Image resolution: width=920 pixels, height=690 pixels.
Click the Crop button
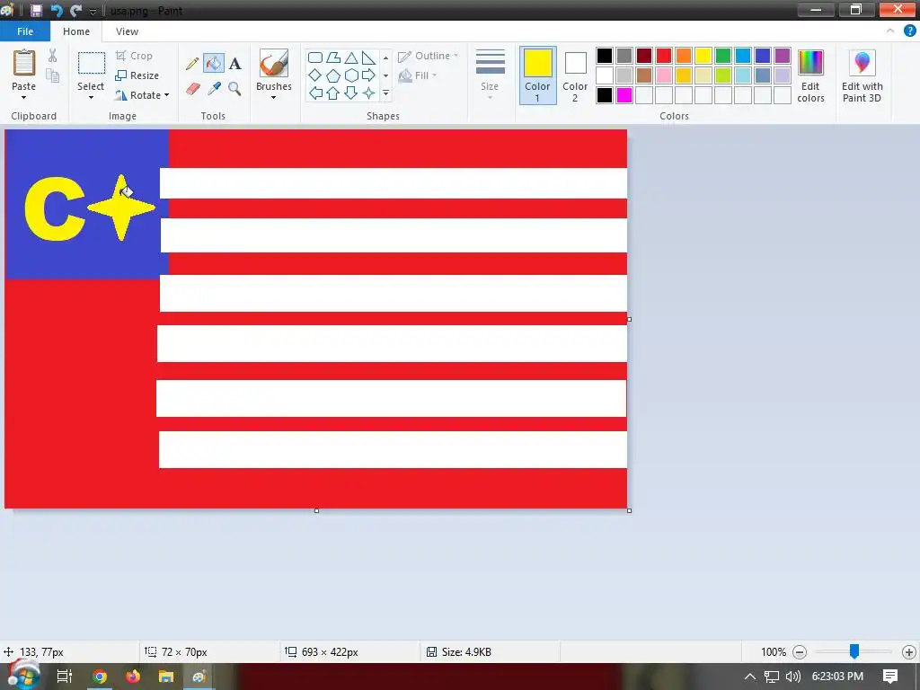(x=135, y=56)
